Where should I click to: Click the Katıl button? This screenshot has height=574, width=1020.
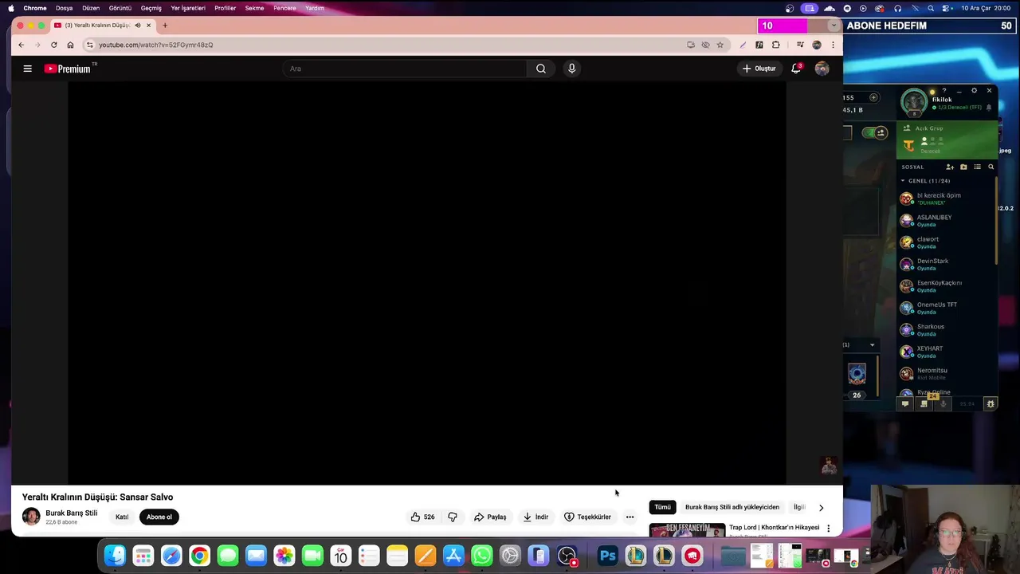(122, 517)
